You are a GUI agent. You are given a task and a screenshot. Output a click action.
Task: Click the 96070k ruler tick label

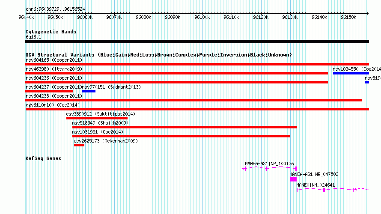[x=114, y=17]
